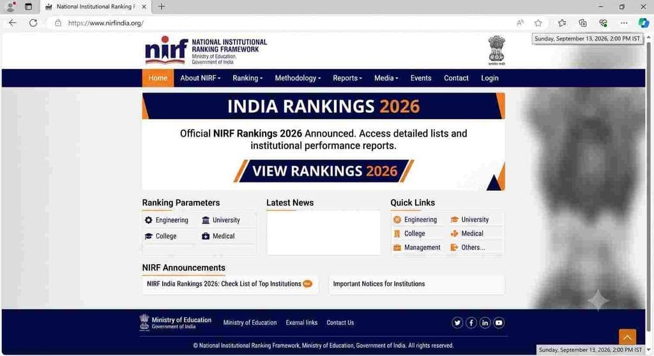
Task: Open Browser essentials heart icon
Action: coord(603,23)
